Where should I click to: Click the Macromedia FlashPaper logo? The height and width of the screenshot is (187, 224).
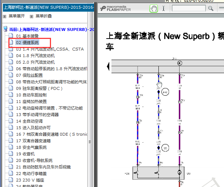115,8
